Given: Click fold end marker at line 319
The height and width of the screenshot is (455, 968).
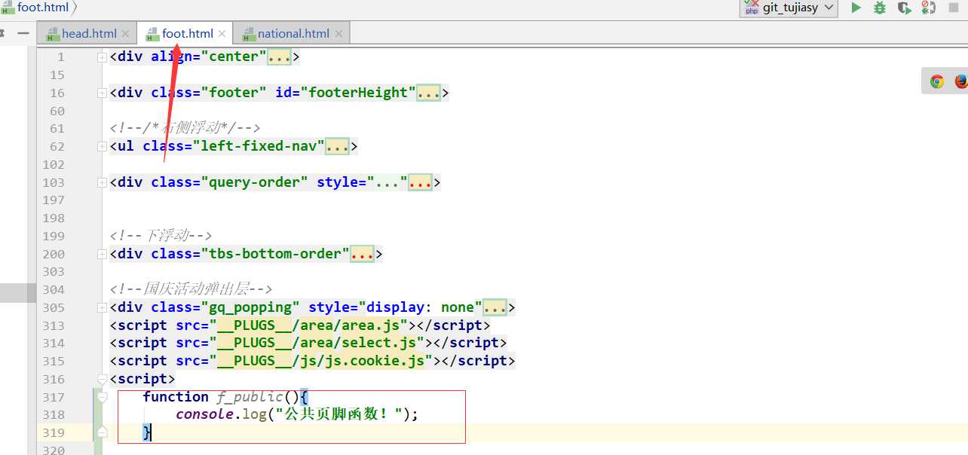Looking at the screenshot, I should point(102,432).
